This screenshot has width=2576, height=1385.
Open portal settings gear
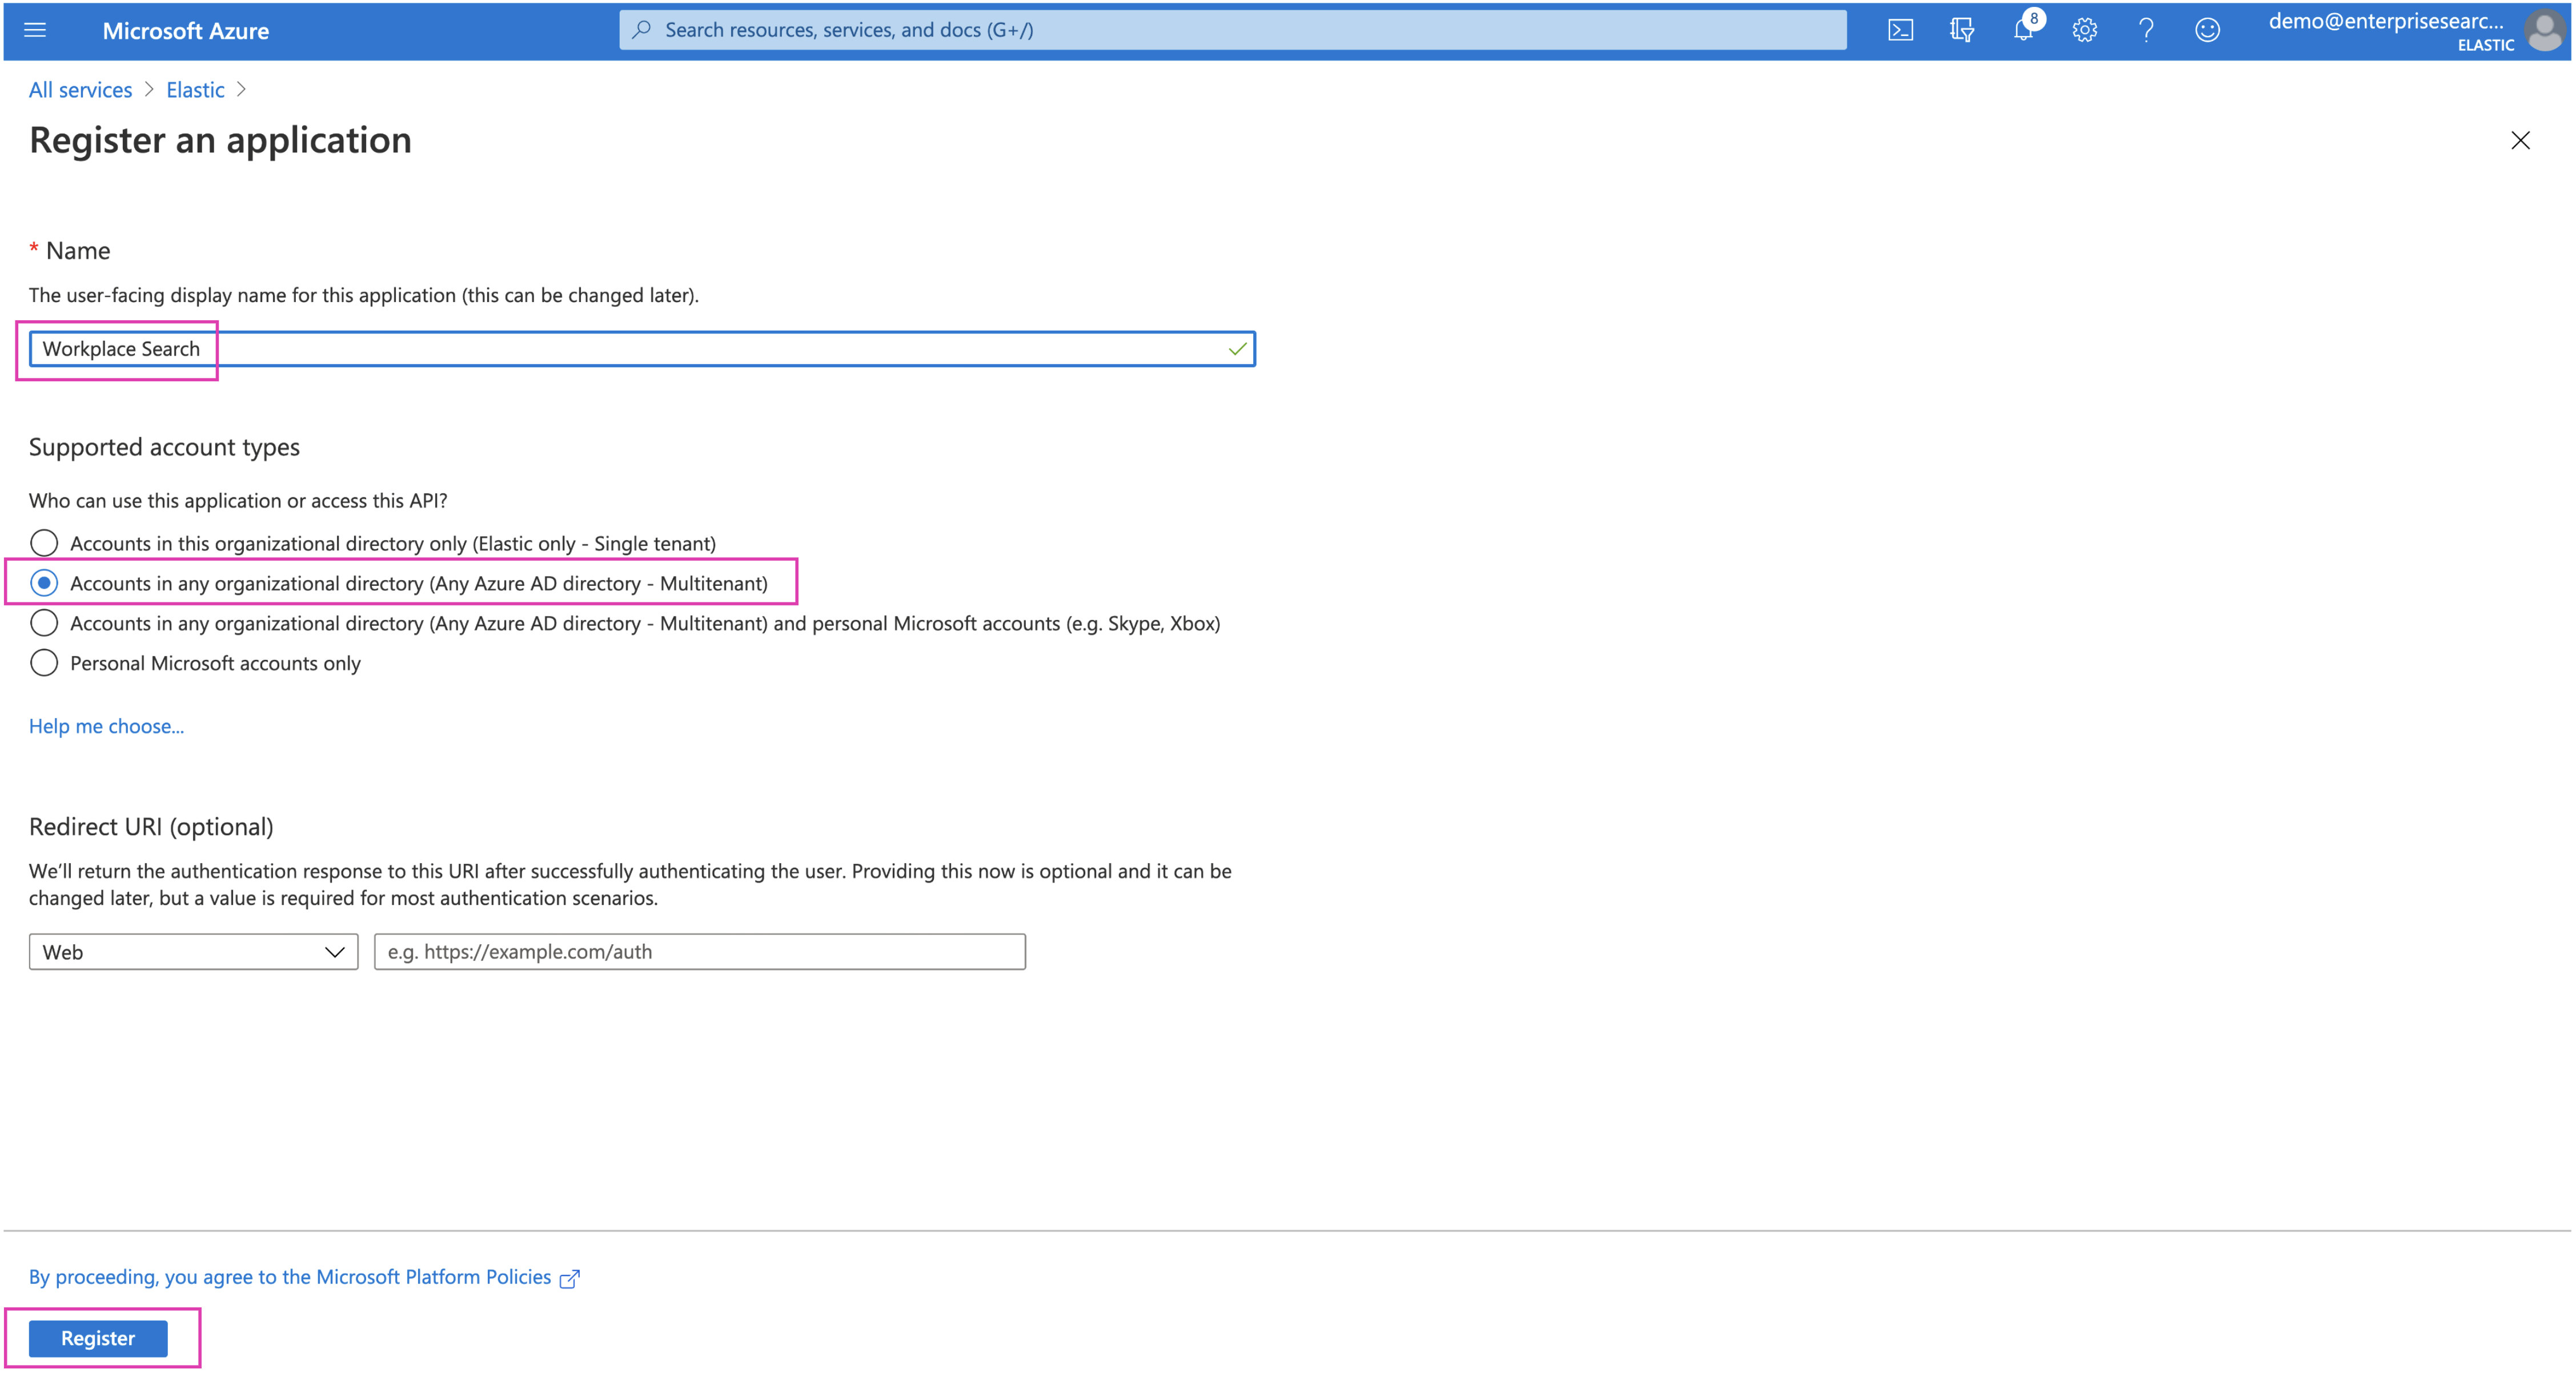click(2084, 30)
